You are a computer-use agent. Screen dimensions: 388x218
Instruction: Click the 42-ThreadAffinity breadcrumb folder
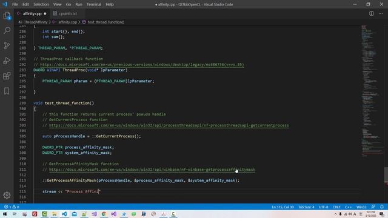click(x=33, y=22)
